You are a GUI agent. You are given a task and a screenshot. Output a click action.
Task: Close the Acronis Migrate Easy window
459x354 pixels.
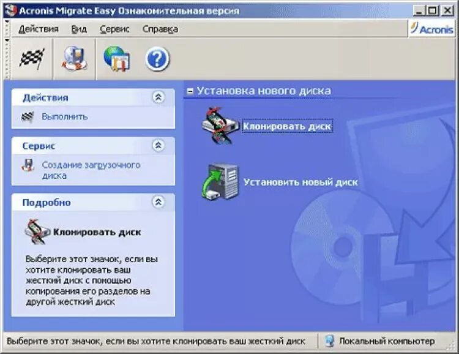[x=447, y=11]
